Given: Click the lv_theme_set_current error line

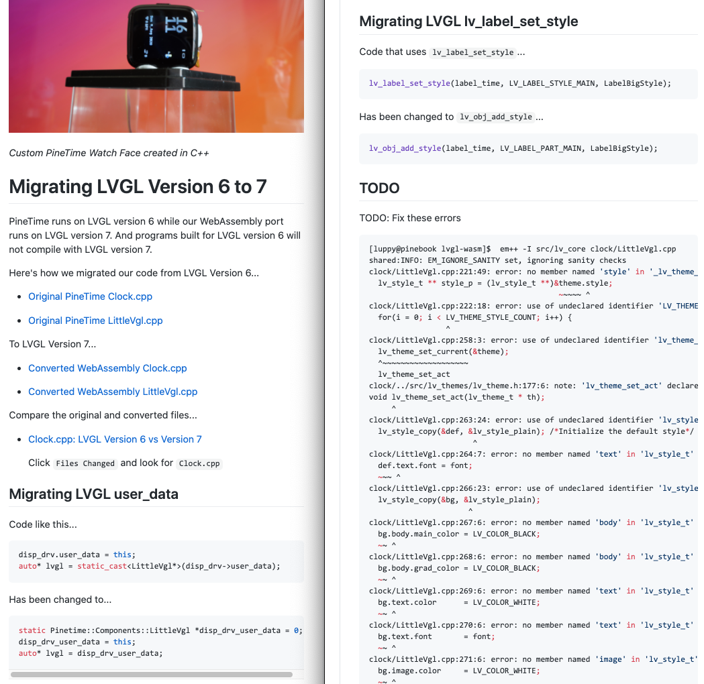Looking at the screenshot, I should 443,351.
